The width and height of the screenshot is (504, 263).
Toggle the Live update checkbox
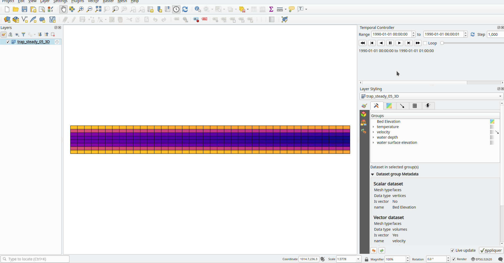[x=452, y=250]
